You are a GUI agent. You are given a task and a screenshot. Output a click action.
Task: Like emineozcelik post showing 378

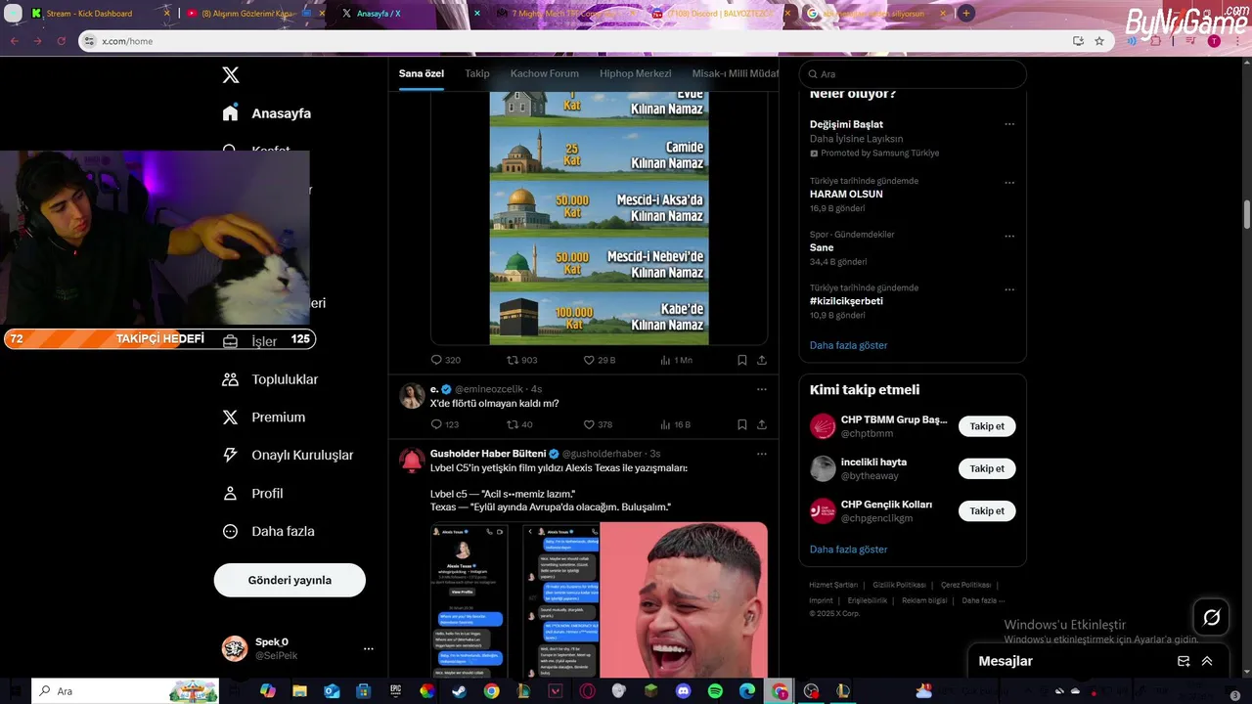click(x=589, y=424)
